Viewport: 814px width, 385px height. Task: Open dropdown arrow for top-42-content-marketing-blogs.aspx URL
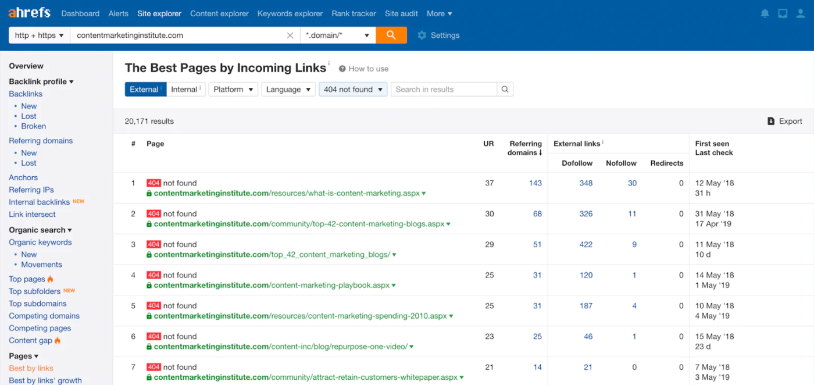coord(448,224)
